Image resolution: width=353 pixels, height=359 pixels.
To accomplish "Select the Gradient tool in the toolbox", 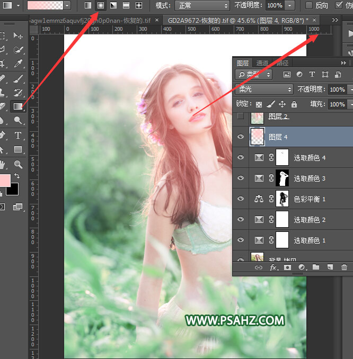I will 18,106.
